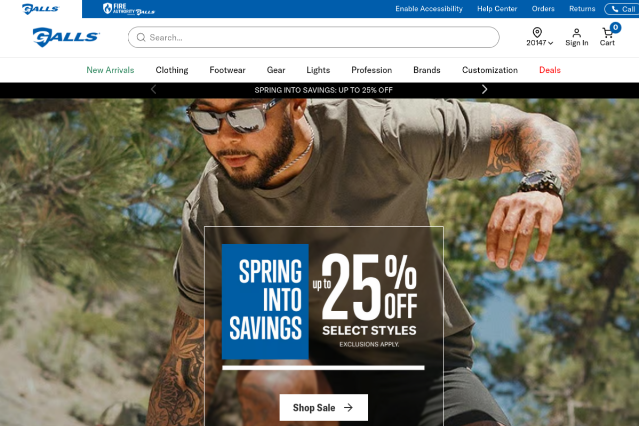Expand the Profession navigation menu
The width and height of the screenshot is (639, 426).
pyautogui.click(x=371, y=70)
